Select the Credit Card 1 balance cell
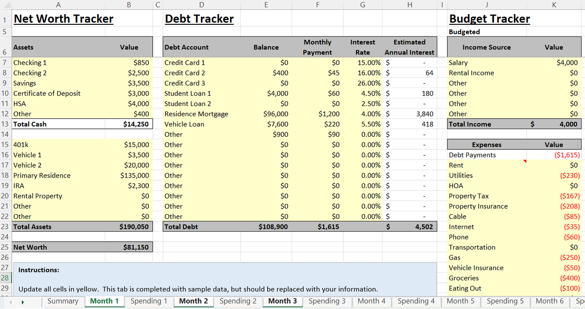 click(x=266, y=62)
